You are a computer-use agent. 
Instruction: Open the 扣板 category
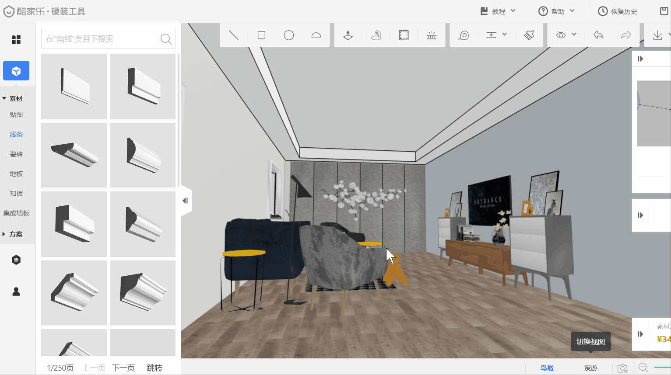pyautogui.click(x=16, y=194)
